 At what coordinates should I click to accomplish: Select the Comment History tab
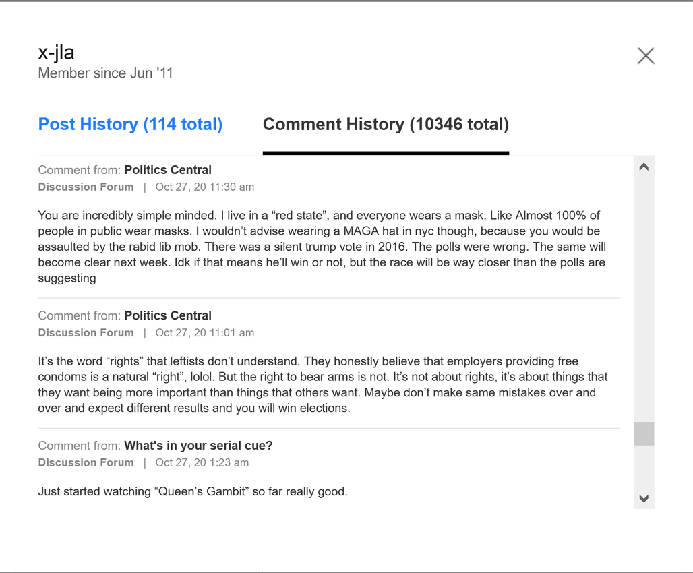pos(386,124)
